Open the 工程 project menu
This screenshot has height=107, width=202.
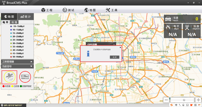coord(47,10)
